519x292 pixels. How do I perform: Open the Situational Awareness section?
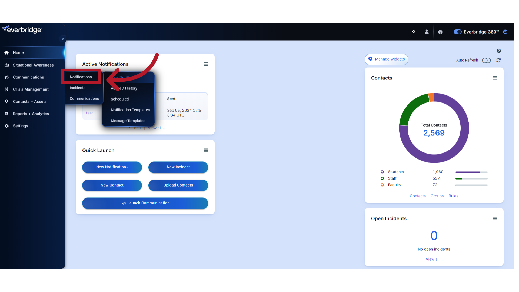[33, 65]
